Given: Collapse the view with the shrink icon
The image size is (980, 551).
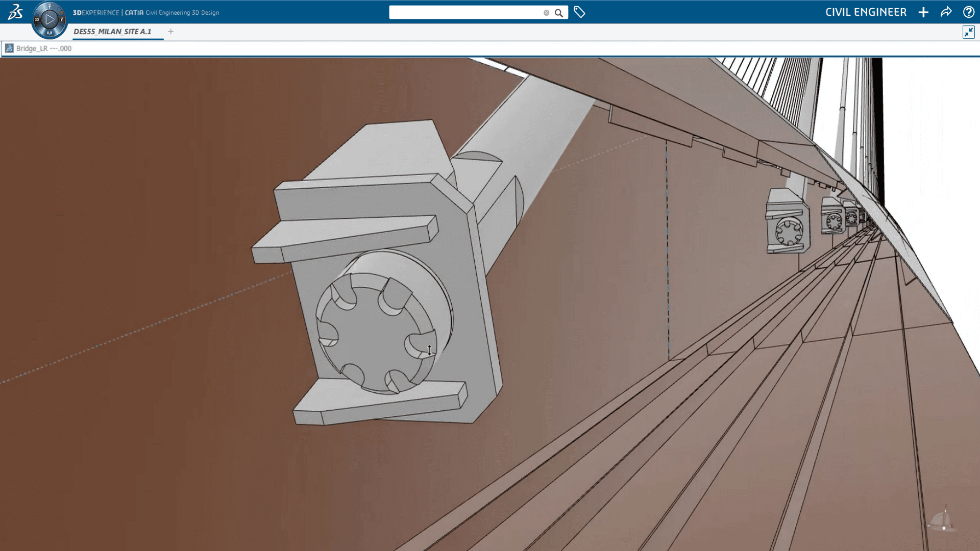Looking at the screenshot, I should point(968,32).
